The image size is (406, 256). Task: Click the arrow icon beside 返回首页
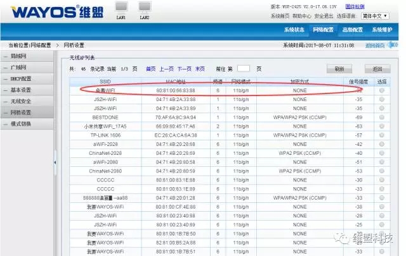(x=393, y=45)
